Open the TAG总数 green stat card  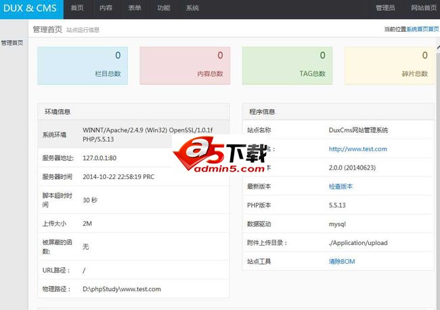(x=287, y=66)
